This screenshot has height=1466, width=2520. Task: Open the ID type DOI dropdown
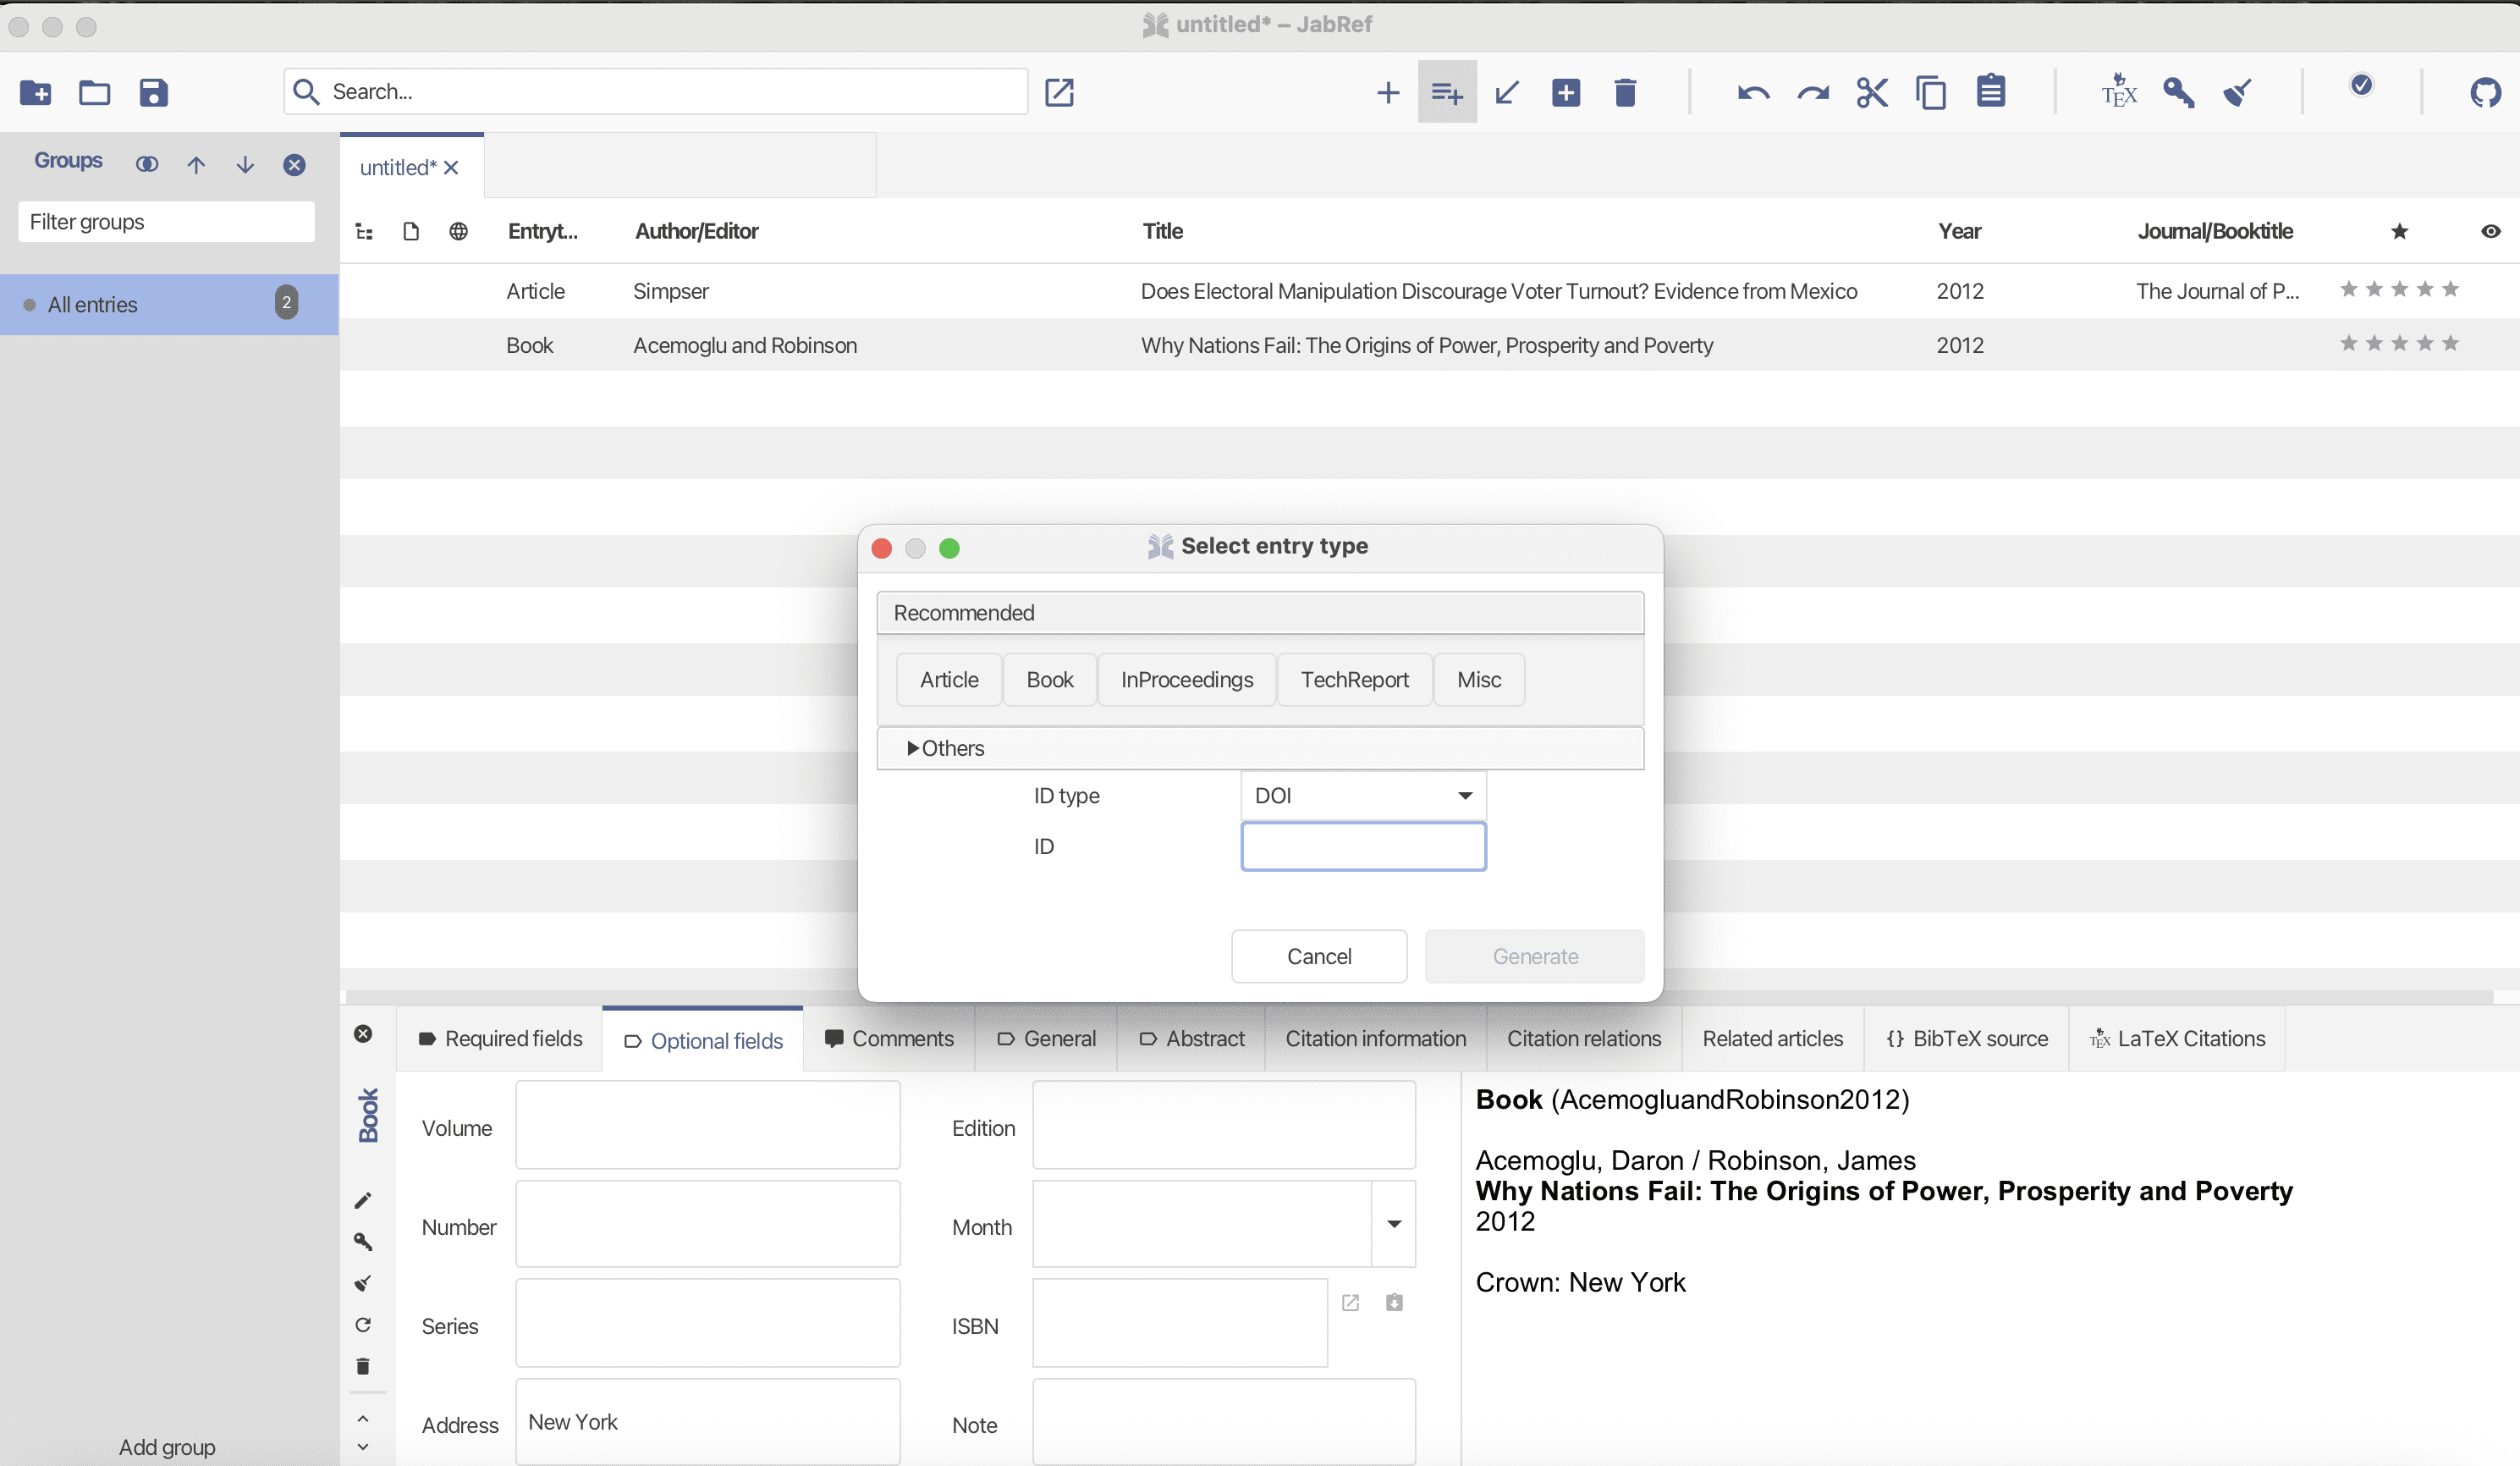1363,796
